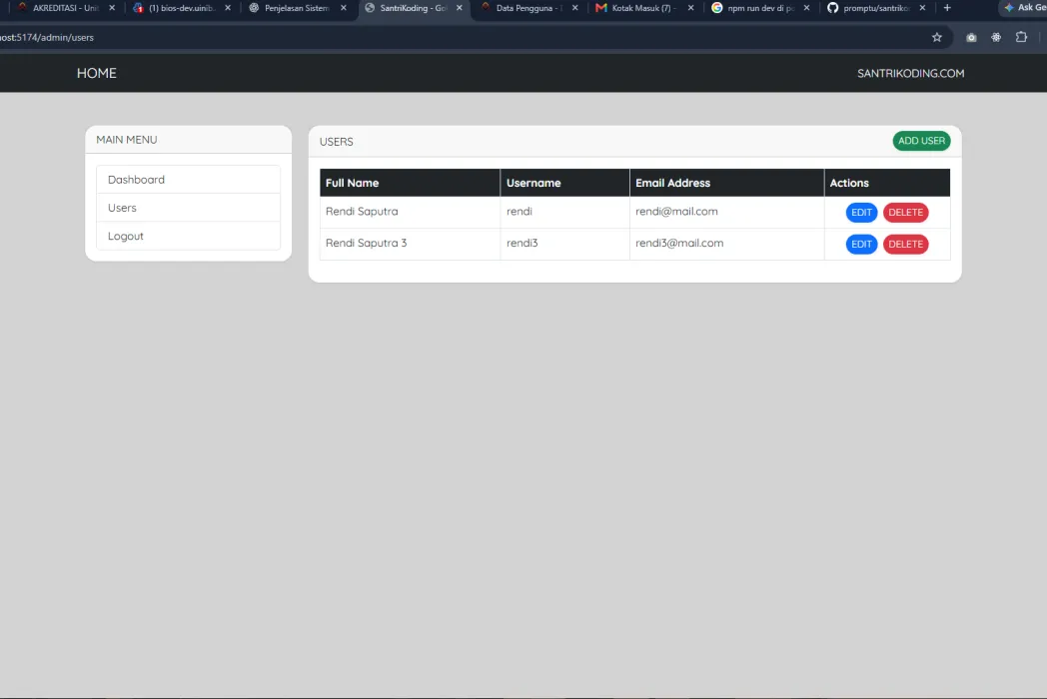Close the SantriKoding tab
Screen dimensions: 1047x699
[460, 8]
